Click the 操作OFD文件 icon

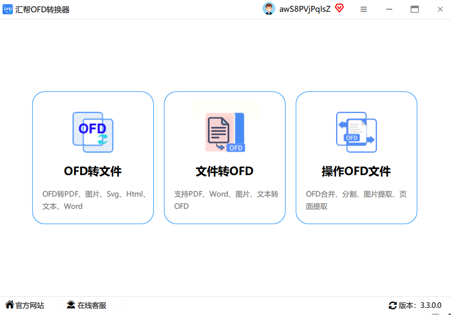click(x=357, y=132)
